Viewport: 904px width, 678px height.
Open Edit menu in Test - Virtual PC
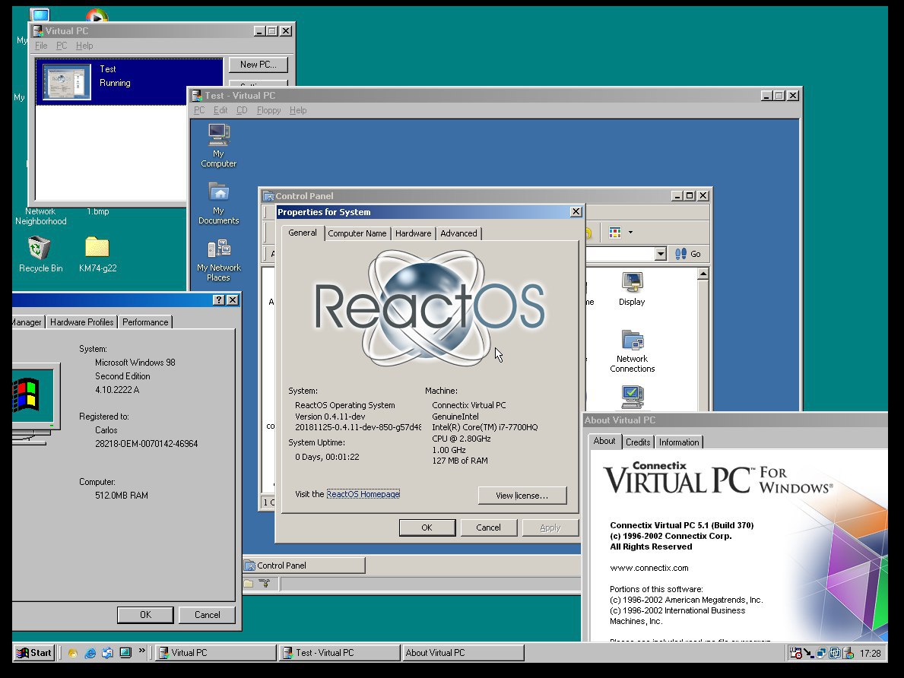pyautogui.click(x=220, y=110)
